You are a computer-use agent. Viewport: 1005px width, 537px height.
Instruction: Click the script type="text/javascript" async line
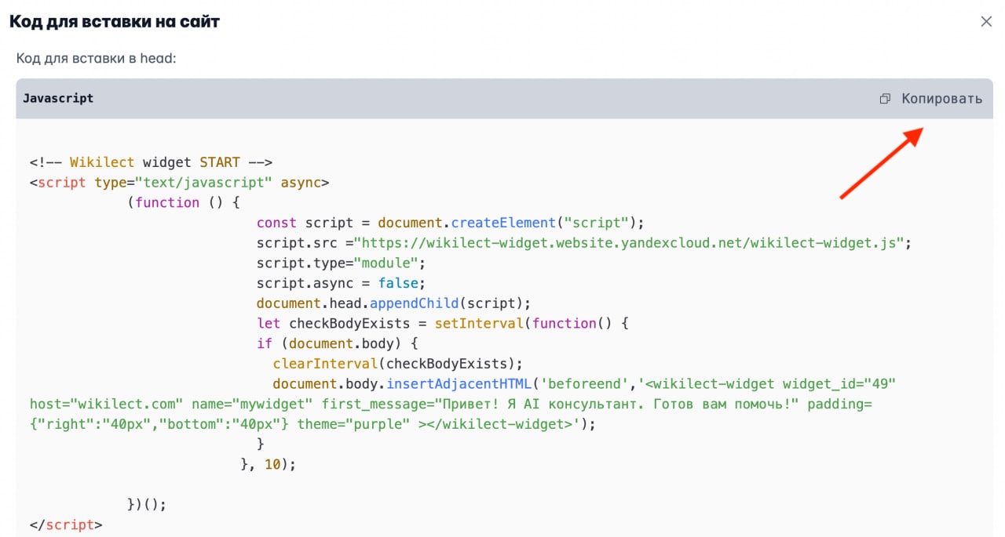coord(179,183)
